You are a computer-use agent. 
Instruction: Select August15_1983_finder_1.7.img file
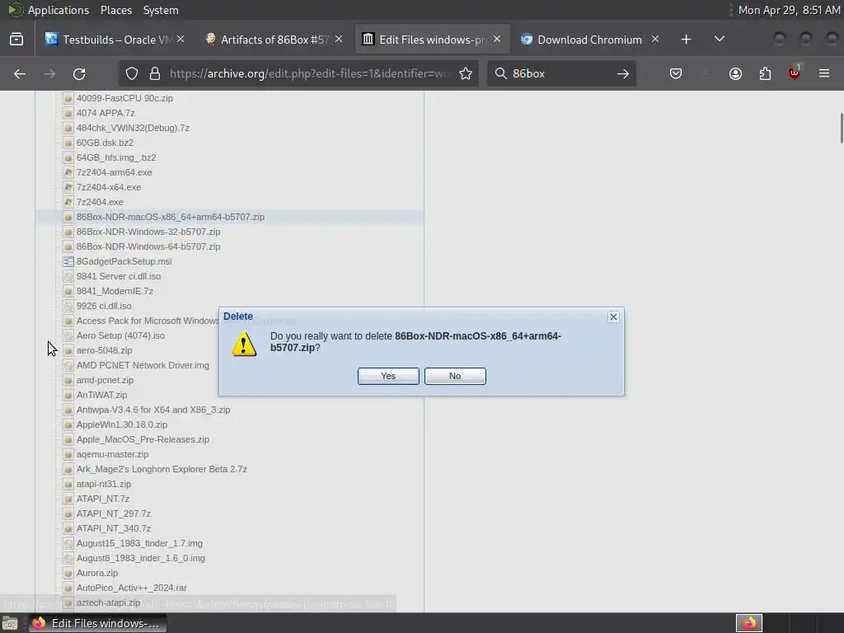coord(138,543)
